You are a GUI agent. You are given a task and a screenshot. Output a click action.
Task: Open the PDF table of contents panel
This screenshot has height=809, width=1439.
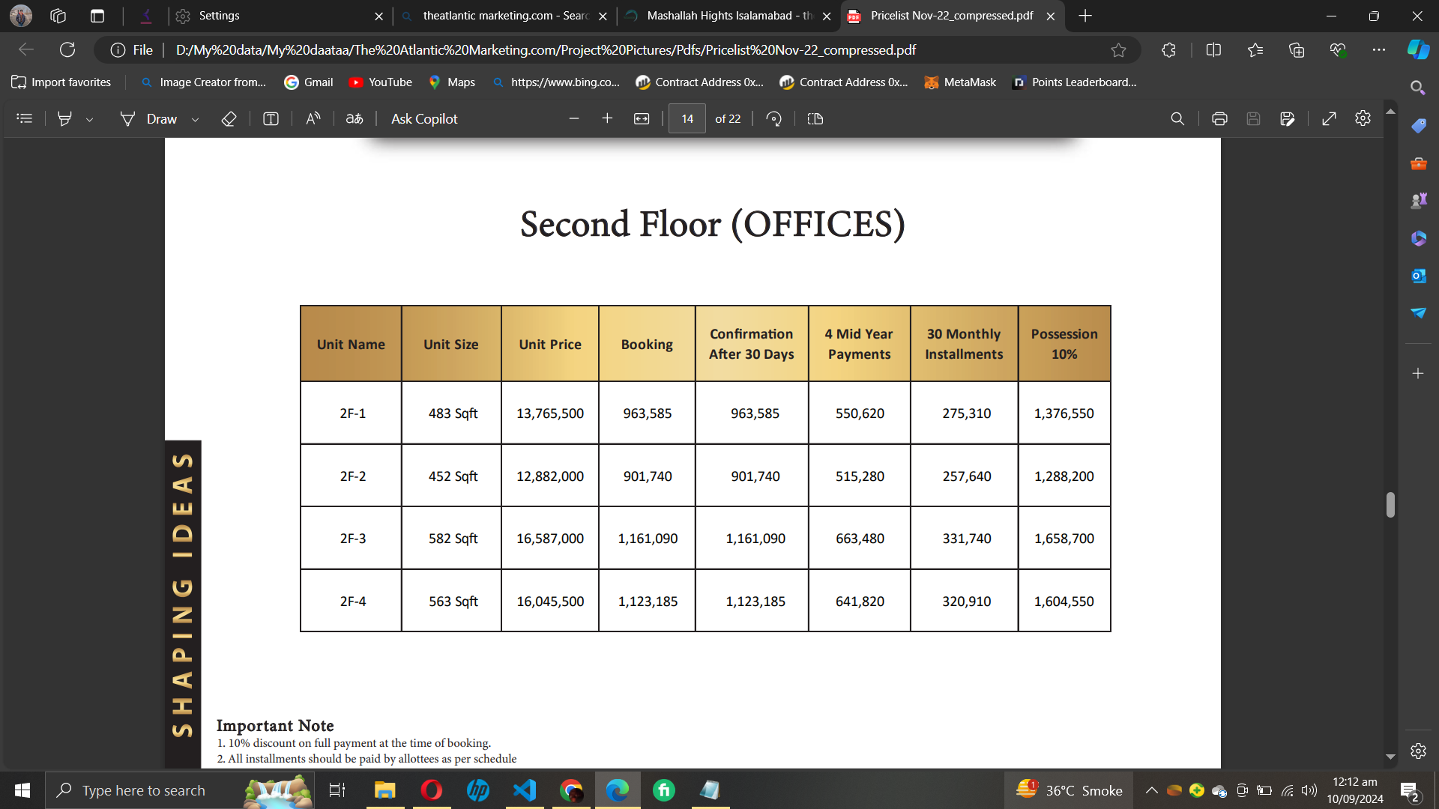pyautogui.click(x=24, y=118)
